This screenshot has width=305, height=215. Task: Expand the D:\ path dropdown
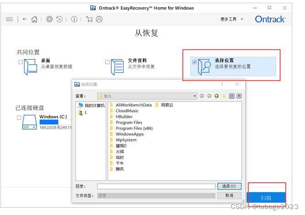[x=195, y=96]
